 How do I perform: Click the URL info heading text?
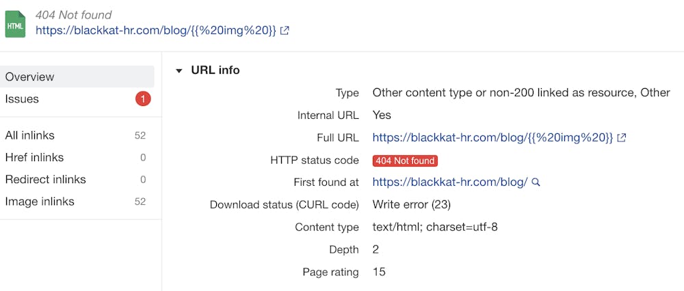(x=215, y=70)
